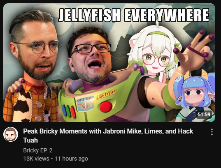Click the big red button on Lightyear suit

pos(106,107)
